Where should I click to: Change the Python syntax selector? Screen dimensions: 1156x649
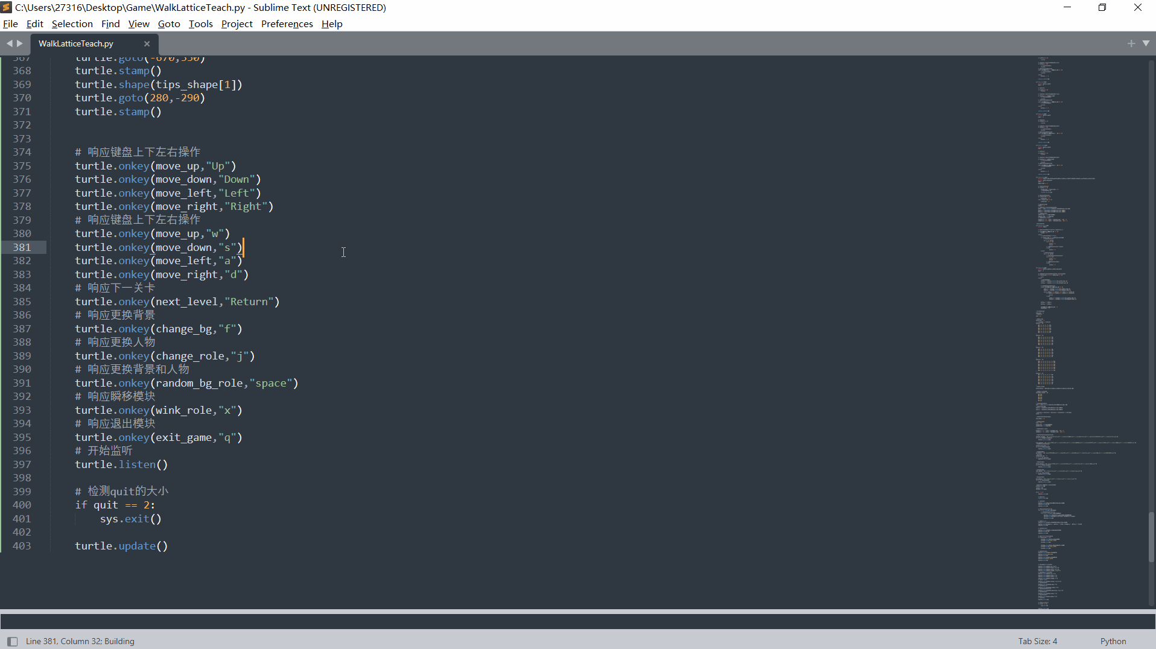[x=1113, y=641]
